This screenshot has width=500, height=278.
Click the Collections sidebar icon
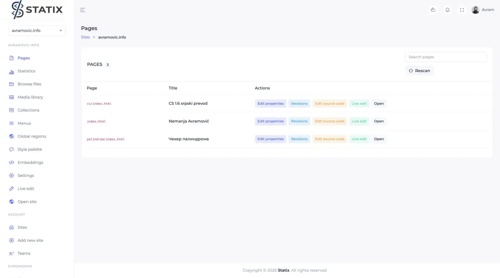12,110
